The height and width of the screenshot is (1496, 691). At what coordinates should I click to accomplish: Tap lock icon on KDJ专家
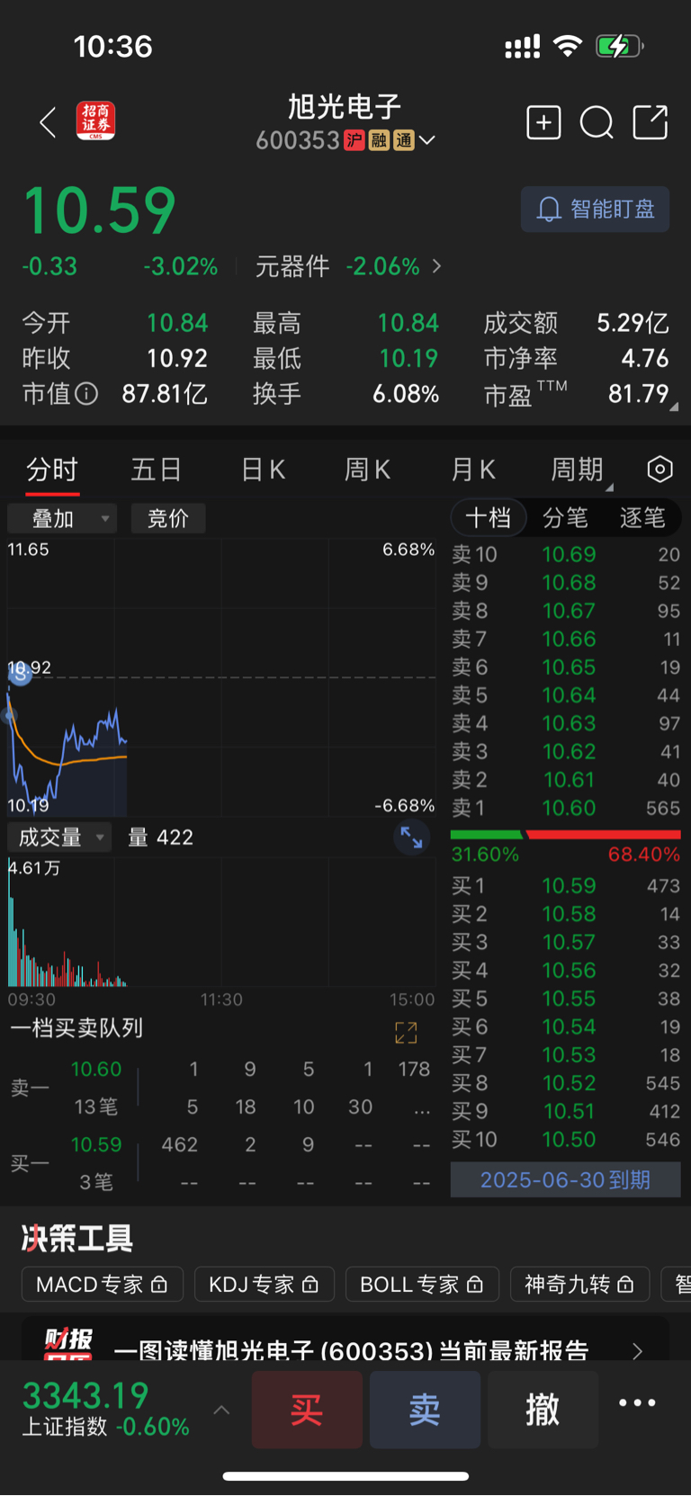pyautogui.click(x=310, y=1284)
